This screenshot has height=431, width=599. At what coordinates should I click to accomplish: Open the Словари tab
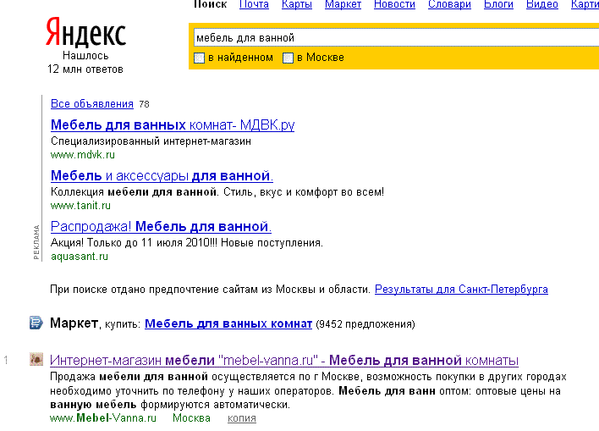point(449,4)
